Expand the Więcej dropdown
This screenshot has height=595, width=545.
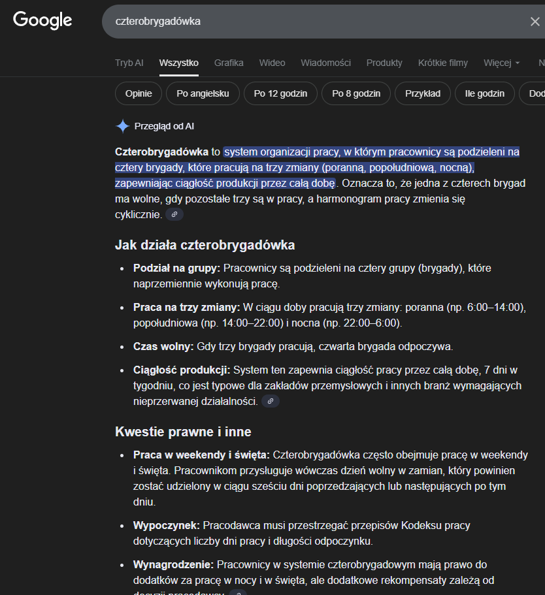pyautogui.click(x=502, y=63)
